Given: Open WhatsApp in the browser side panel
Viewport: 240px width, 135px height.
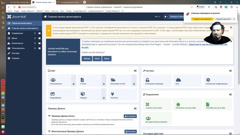Looking at the screenshot, I should [3, 93].
